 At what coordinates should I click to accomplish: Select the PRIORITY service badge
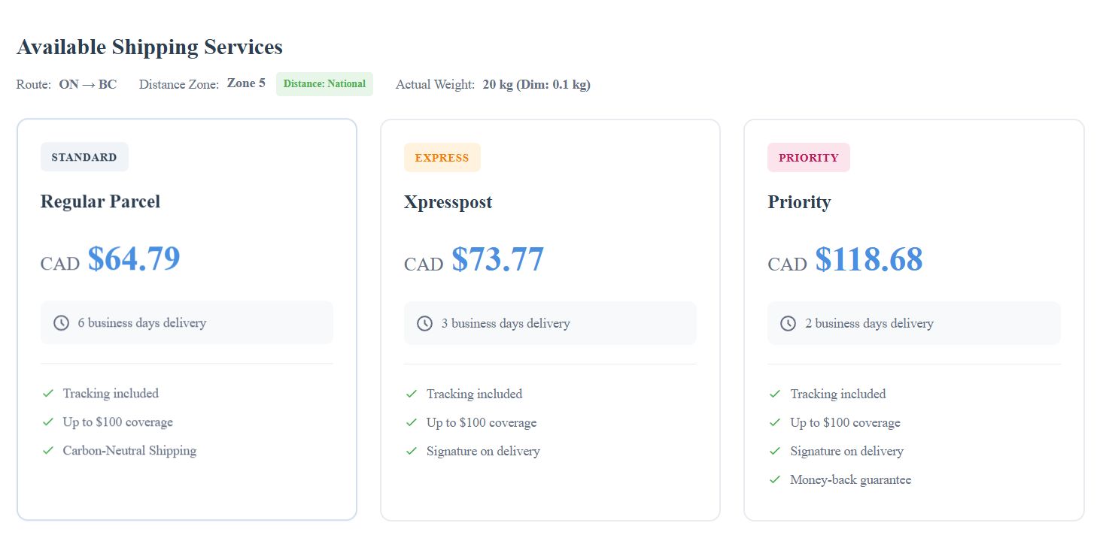tap(808, 157)
